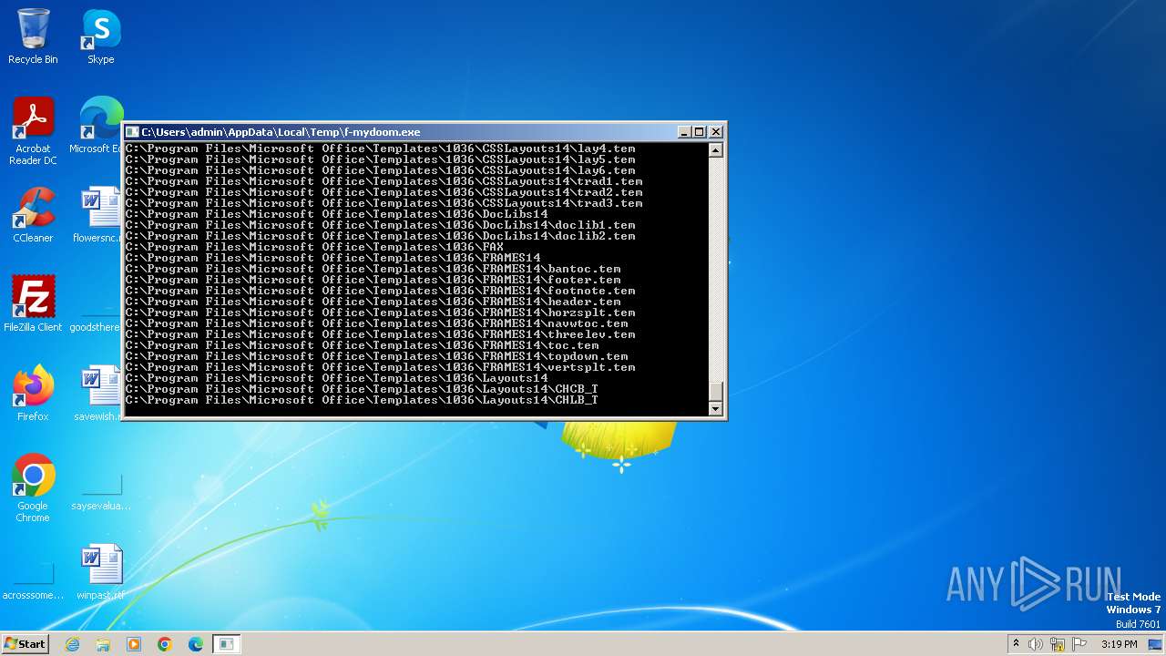1166x656 pixels.
Task: Click the console line ending lay4.tem
Action: coord(380,149)
